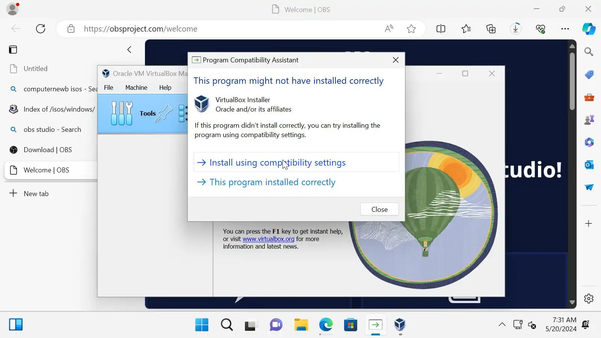The image size is (601, 338).
Task: Dismiss Program Compatibility Assistant with X
Action: click(x=396, y=60)
